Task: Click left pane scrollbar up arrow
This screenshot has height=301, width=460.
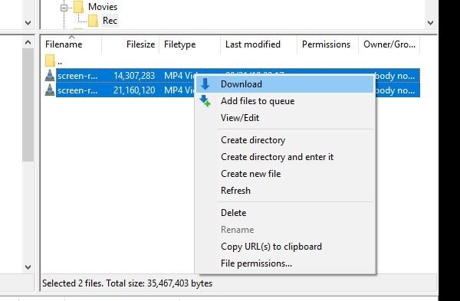Action: point(28,43)
